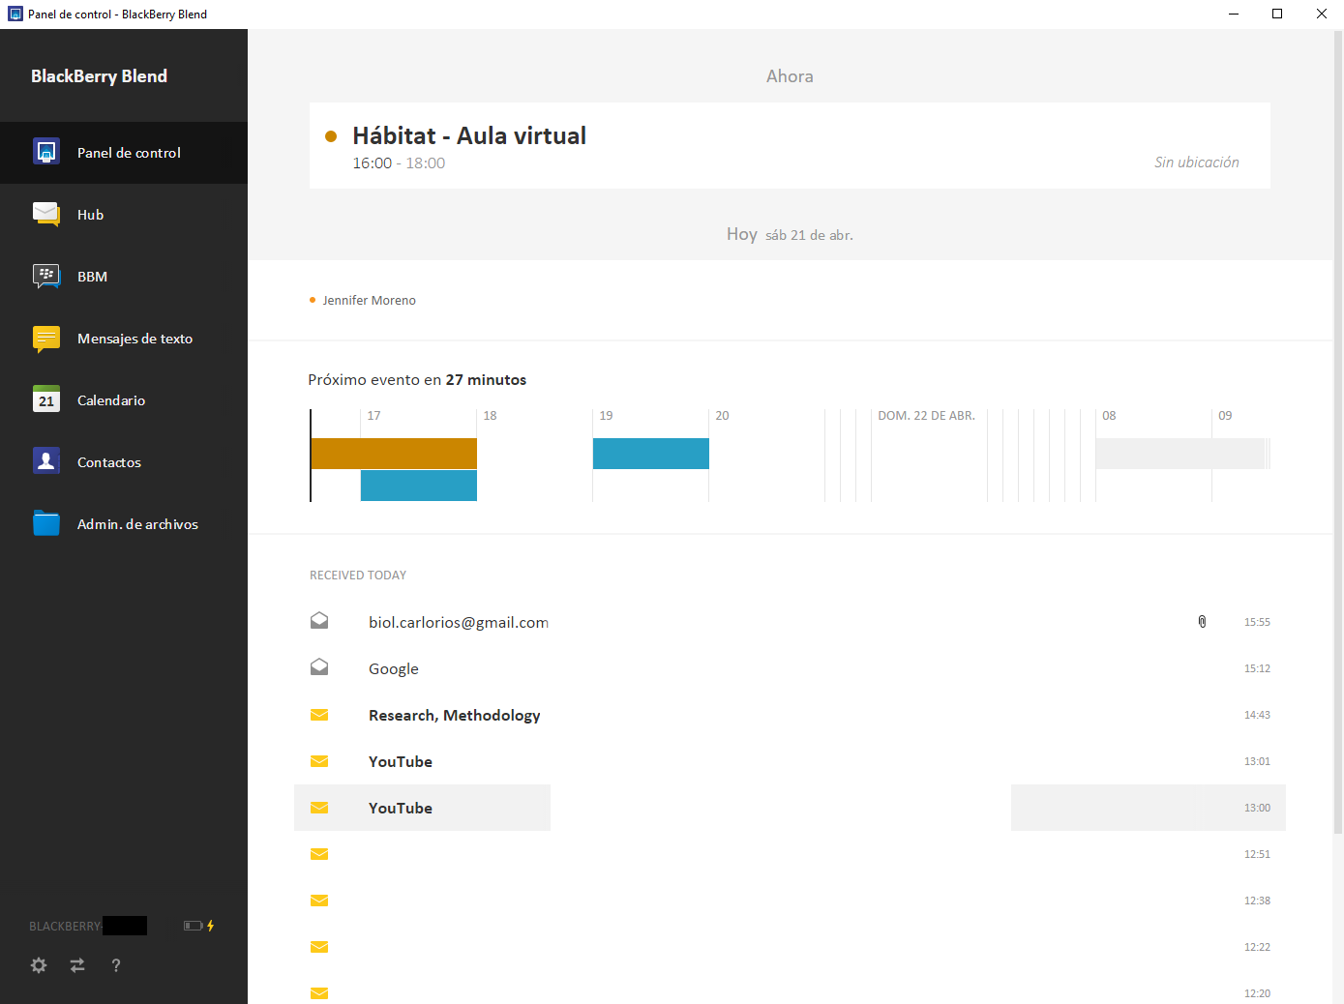Click the unread envelope icon for 13:00 YouTube
This screenshot has width=1344, height=1004.
[x=319, y=808]
